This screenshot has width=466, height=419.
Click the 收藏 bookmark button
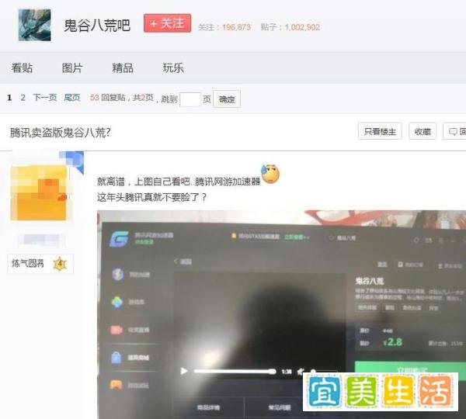pyautogui.click(x=423, y=131)
